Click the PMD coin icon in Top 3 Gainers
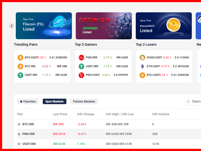201x151 pixels. [81, 58]
